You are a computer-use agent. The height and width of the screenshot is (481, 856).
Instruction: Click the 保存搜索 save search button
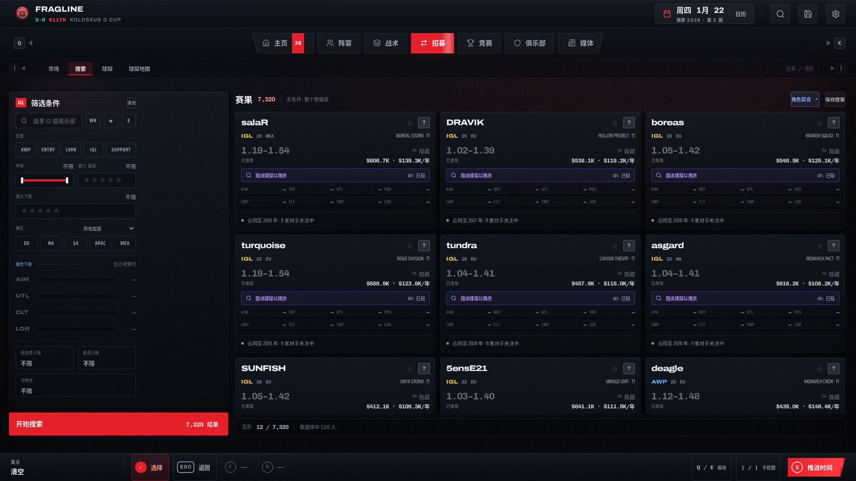click(835, 99)
